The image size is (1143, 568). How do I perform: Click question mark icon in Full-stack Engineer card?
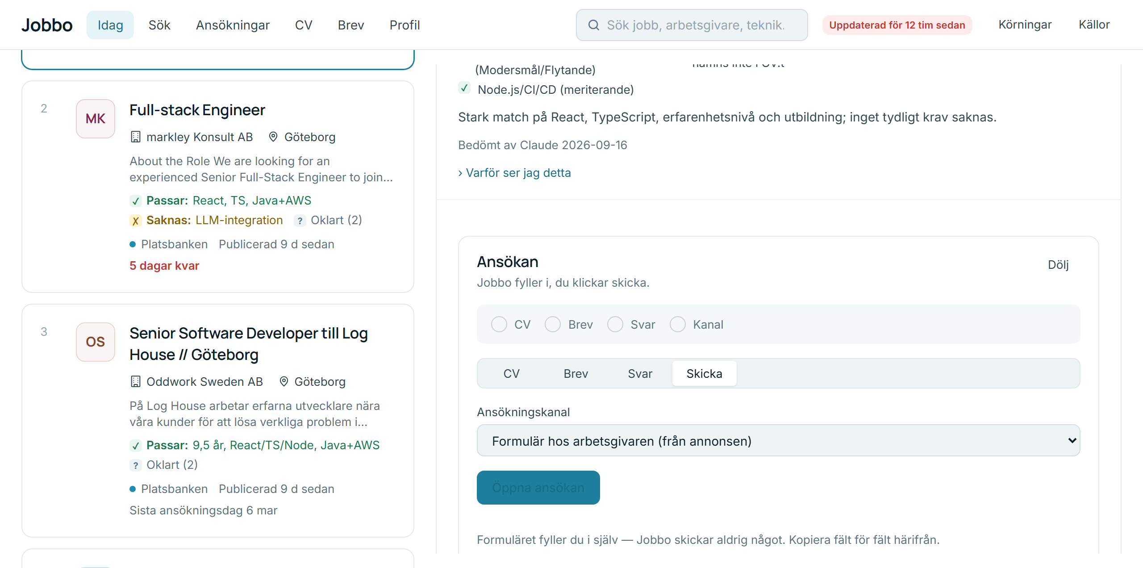(x=300, y=221)
